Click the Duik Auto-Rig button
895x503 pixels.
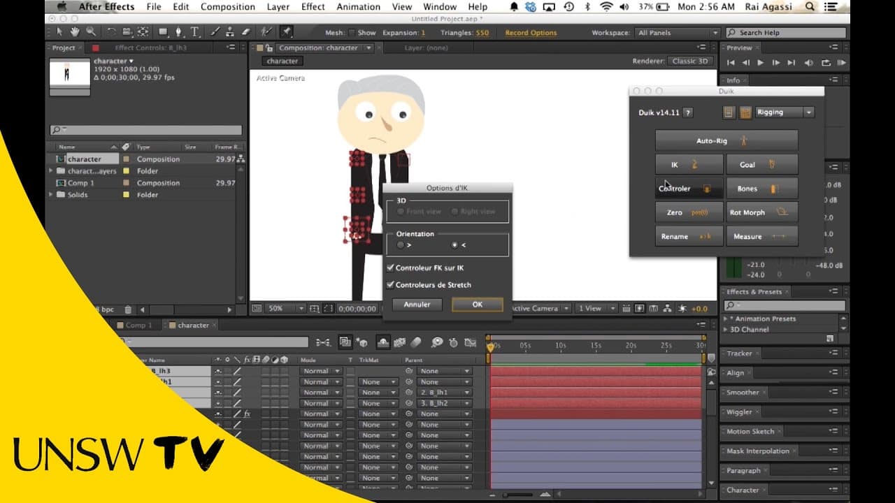tap(726, 141)
